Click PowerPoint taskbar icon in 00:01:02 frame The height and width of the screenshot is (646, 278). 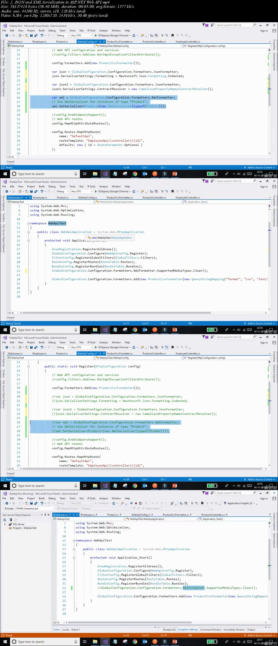pyautogui.click(x=175, y=174)
